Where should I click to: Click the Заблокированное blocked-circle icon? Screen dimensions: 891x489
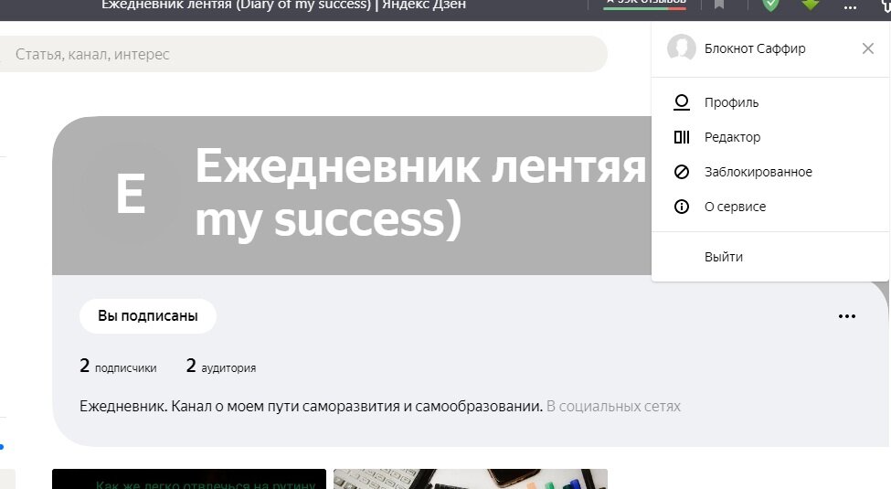pyautogui.click(x=682, y=172)
